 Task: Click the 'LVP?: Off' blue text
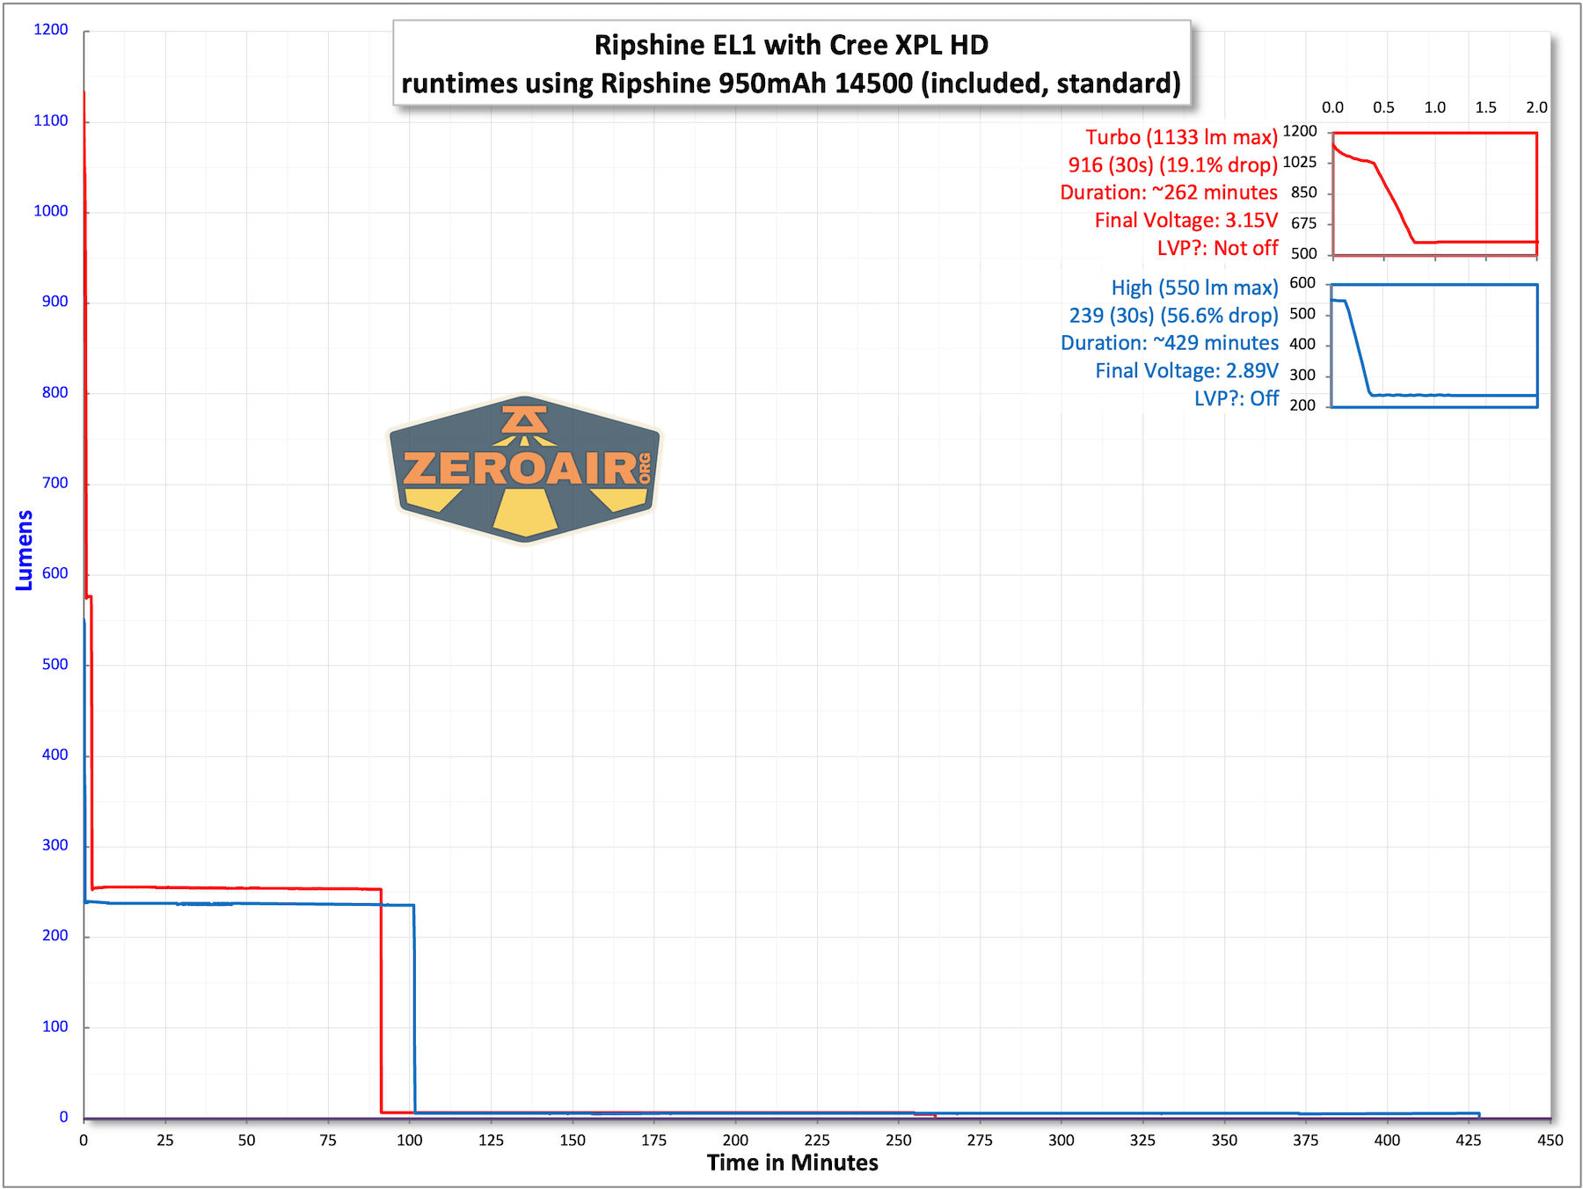click(1236, 398)
